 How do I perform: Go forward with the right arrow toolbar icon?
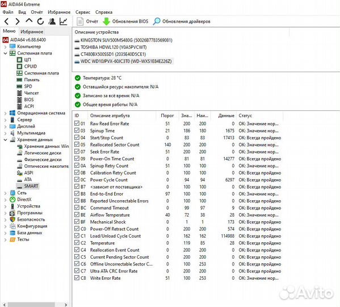pos(18,21)
